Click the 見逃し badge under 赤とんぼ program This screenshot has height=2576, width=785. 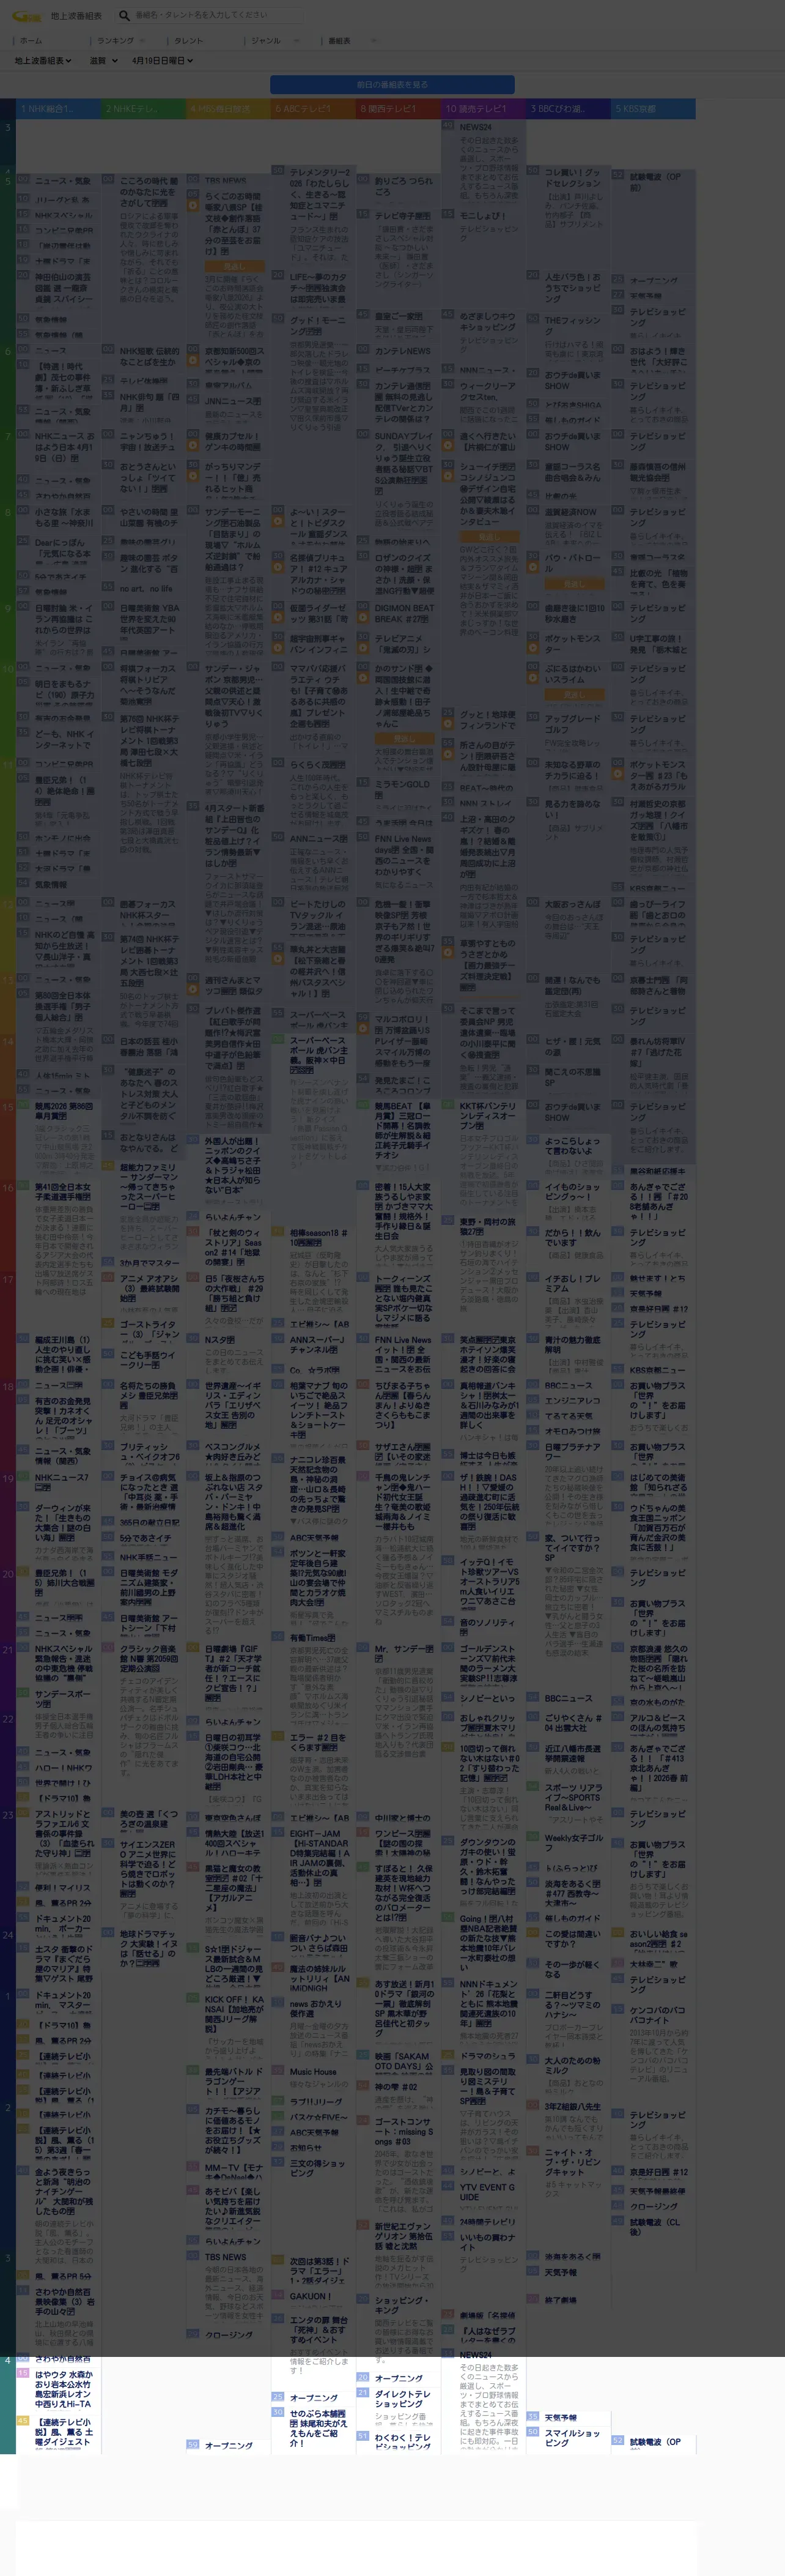(x=234, y=266)
